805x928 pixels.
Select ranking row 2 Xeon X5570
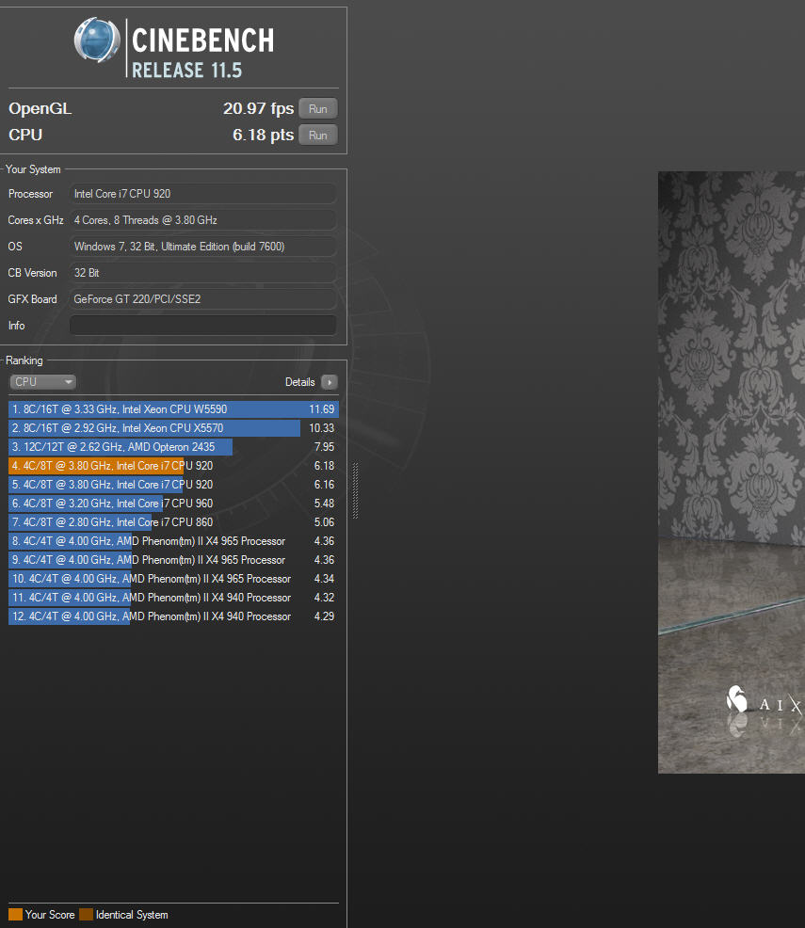173,428
